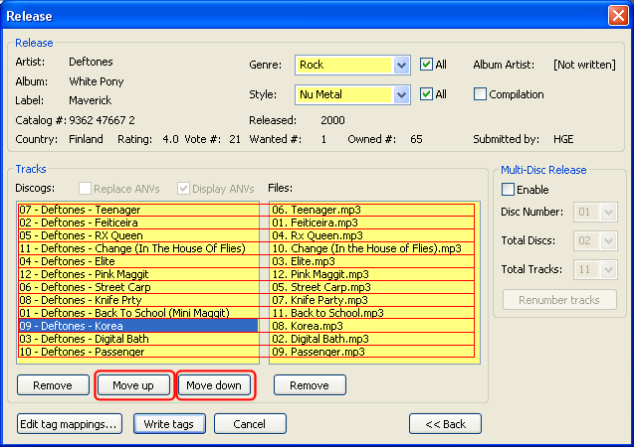Close the Release dialog window

618,16
